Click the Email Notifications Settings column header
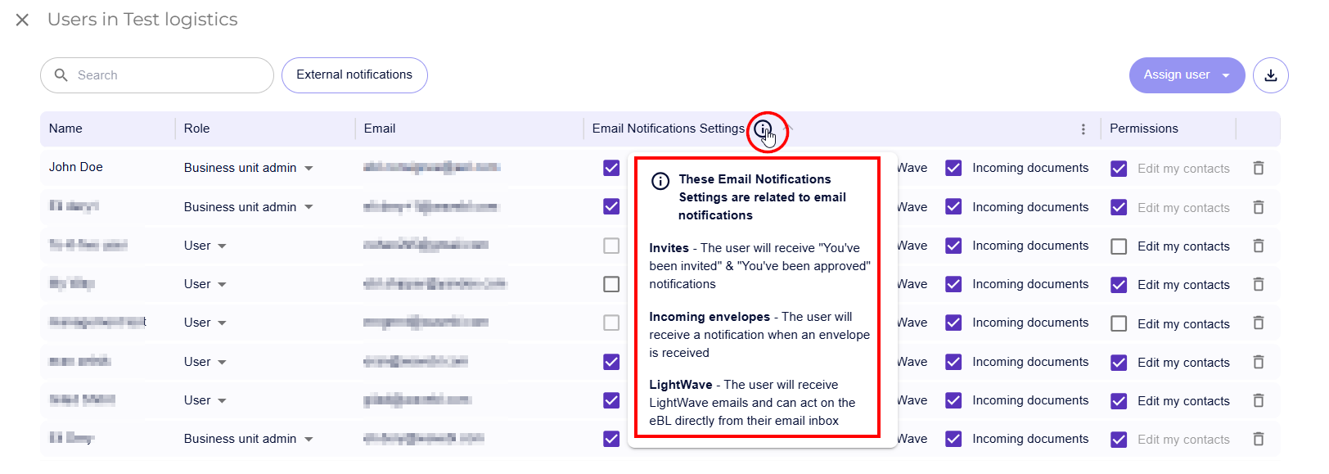1329x474 pixels. 669,129
